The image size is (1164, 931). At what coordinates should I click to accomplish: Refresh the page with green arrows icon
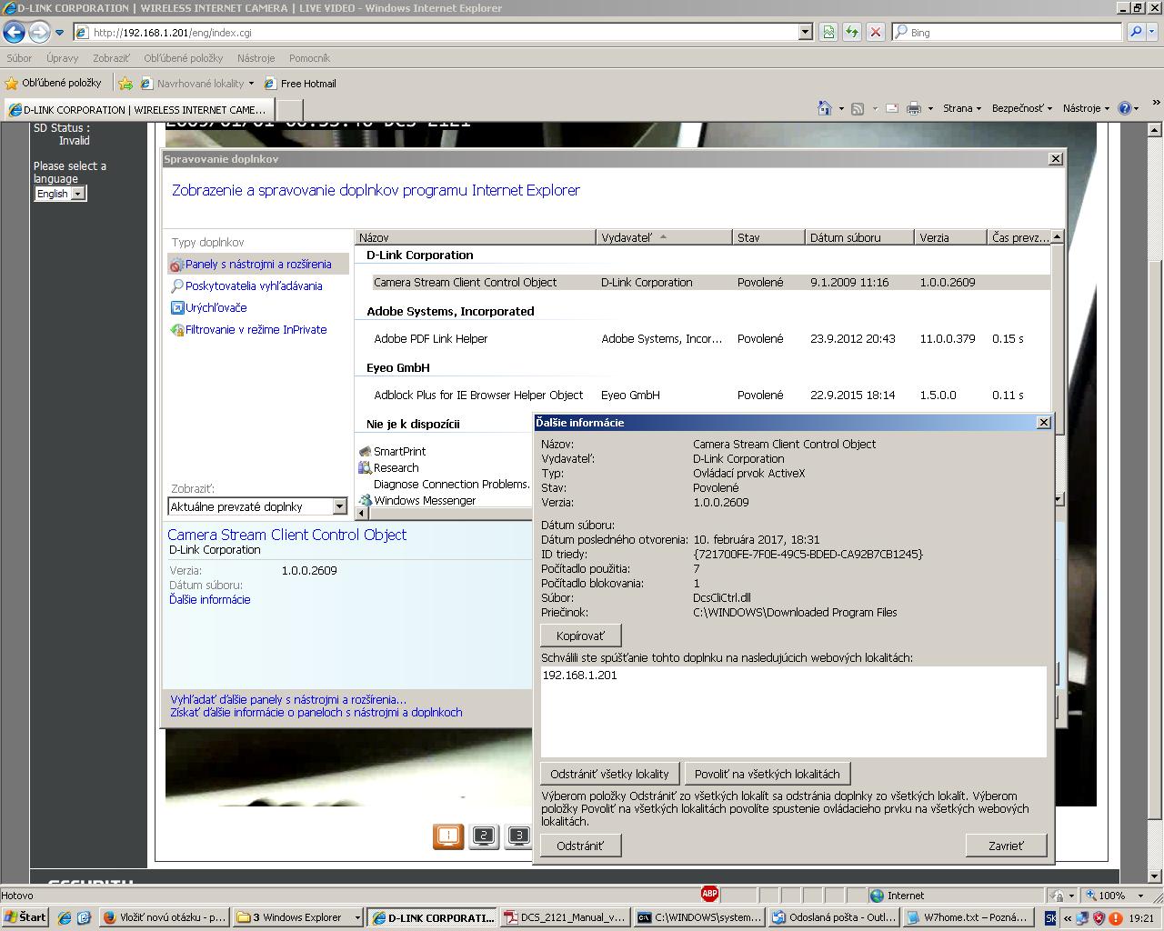click(852, 33)
